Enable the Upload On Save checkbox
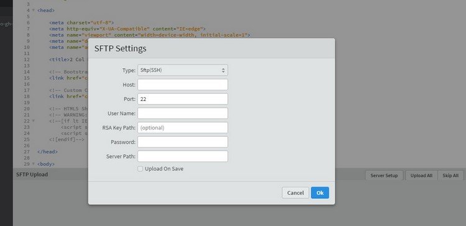The image size is (466, 226). [140, 168]
